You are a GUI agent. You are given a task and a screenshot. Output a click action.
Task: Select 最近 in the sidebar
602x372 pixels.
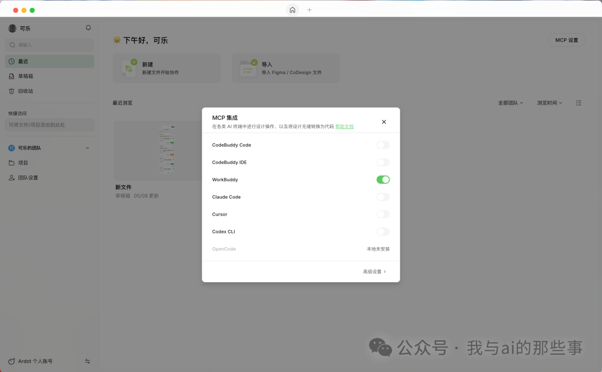tap(50, 61)
